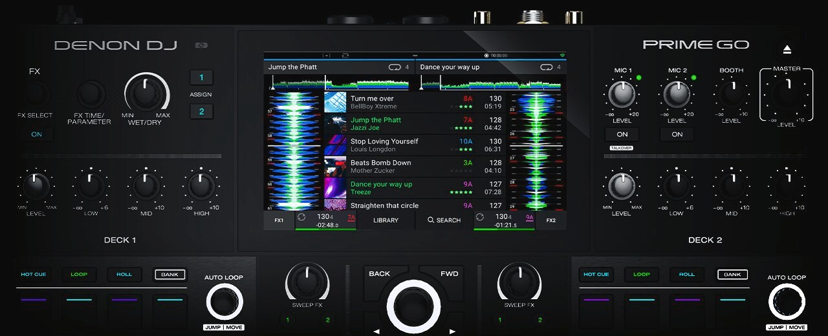The height and width of the screenshot is (336, 828).
Task: Click the Deck 1 SWEEP FX knob
Action: (x=307, y=281)
